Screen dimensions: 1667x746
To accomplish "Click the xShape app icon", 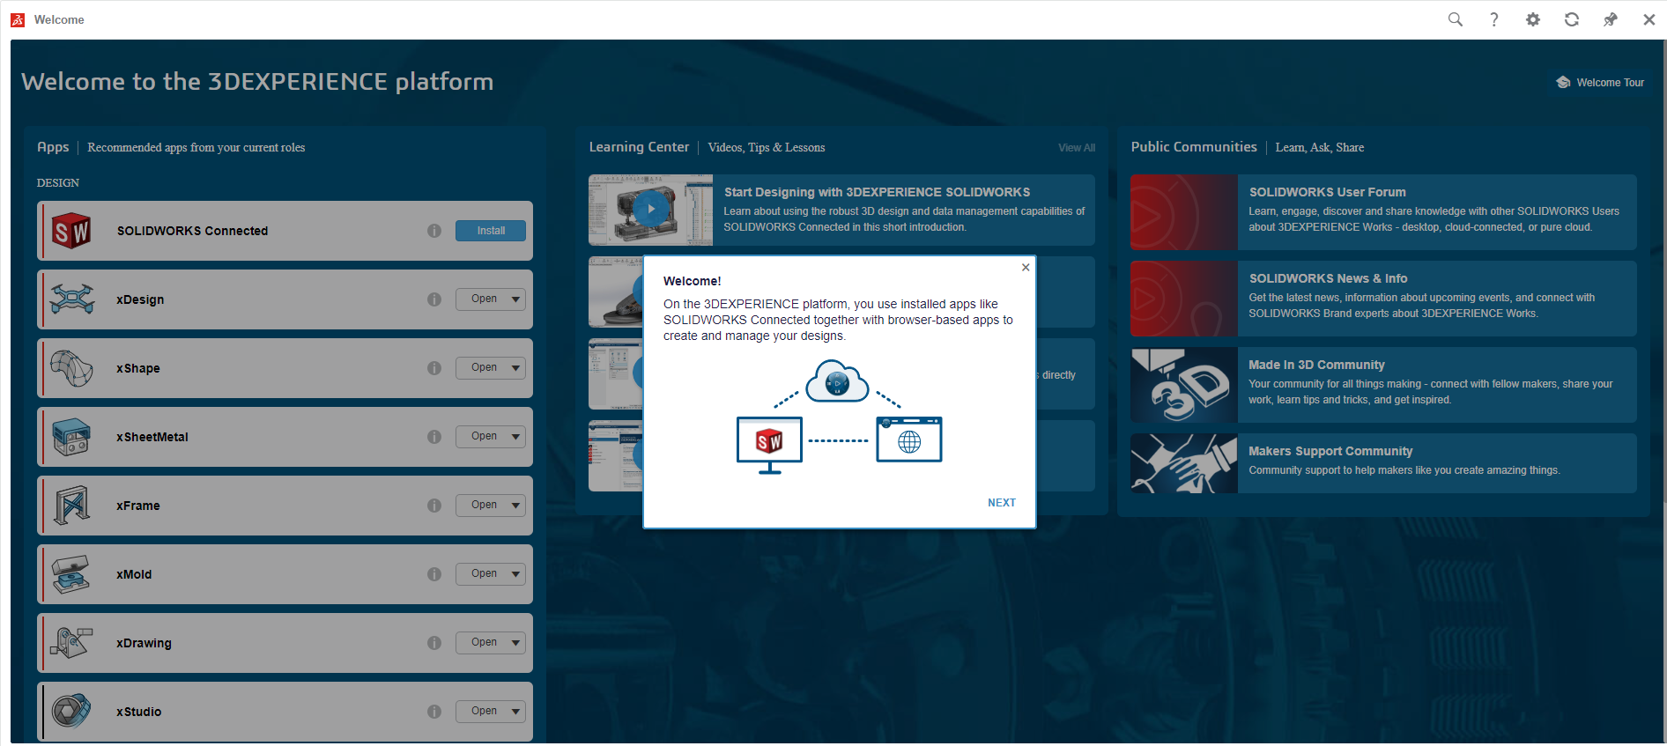I will (x=71, y=368).
